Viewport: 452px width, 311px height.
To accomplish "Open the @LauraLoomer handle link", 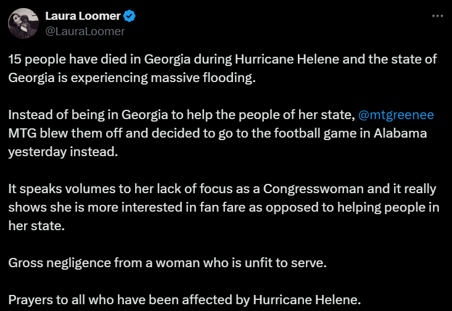I will pos(85,31).
